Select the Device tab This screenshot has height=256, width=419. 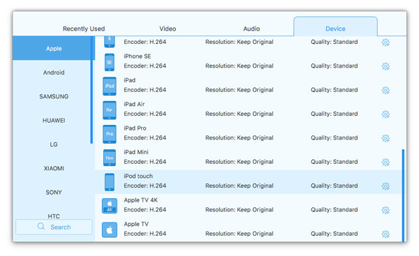point(335,27)
